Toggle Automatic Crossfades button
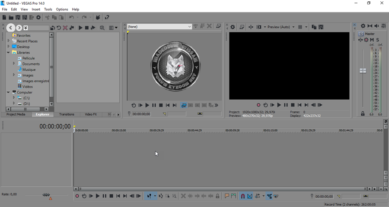 [x=250, y=196]
